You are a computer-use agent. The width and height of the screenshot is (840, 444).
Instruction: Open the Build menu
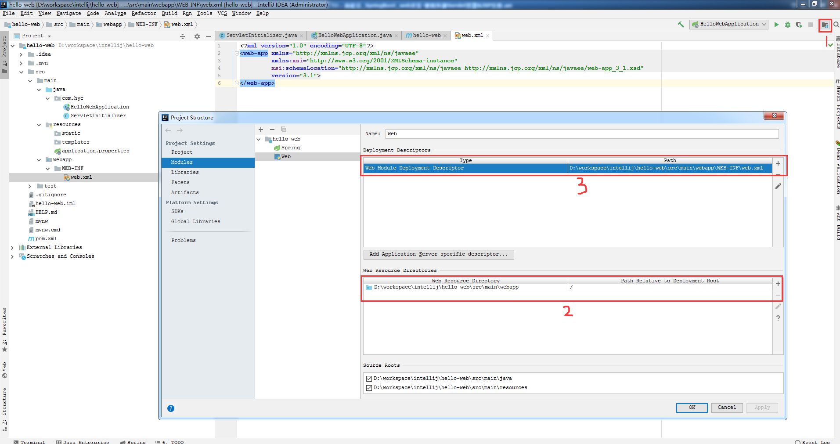click(169, 14)
